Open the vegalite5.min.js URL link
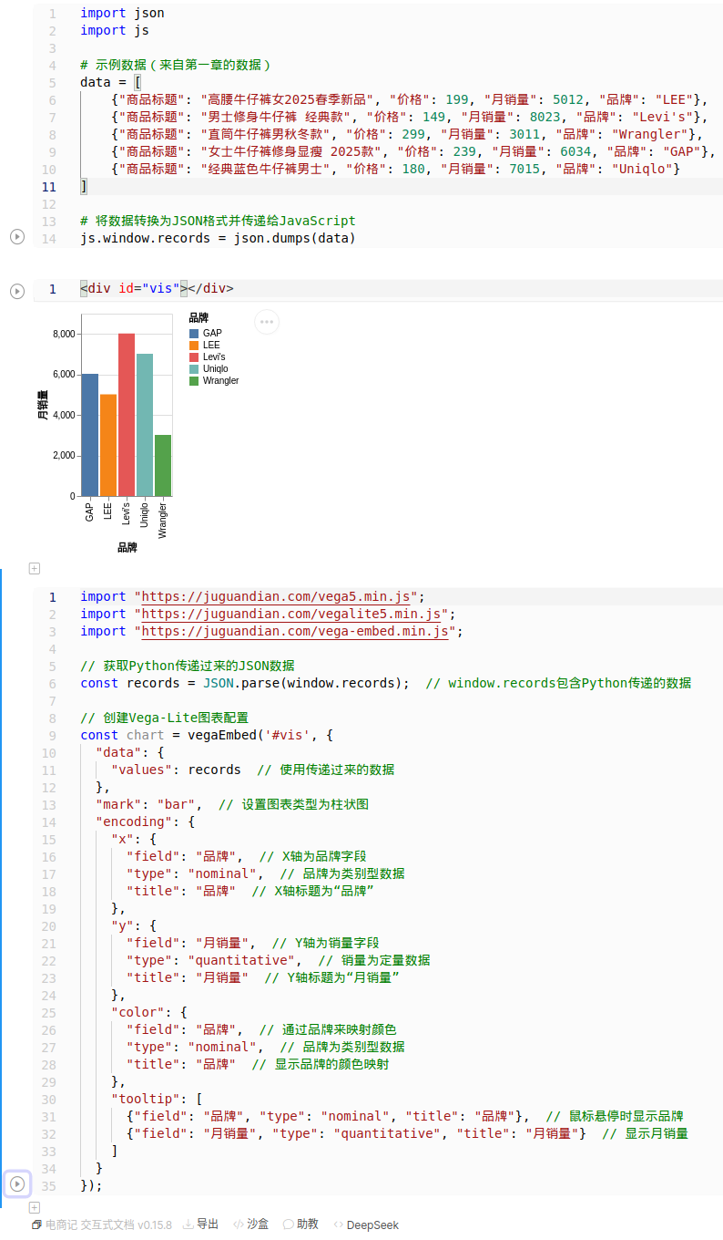Image resolution: width=723 pixels, height=1240 pixels. tap(291, 614)
